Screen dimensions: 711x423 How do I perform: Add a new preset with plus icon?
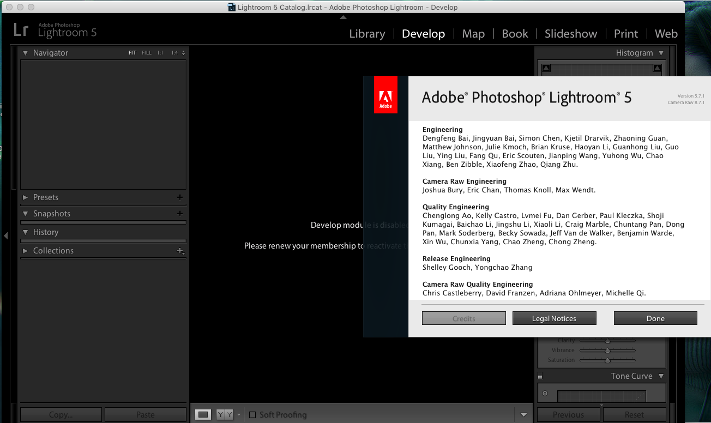180,197
